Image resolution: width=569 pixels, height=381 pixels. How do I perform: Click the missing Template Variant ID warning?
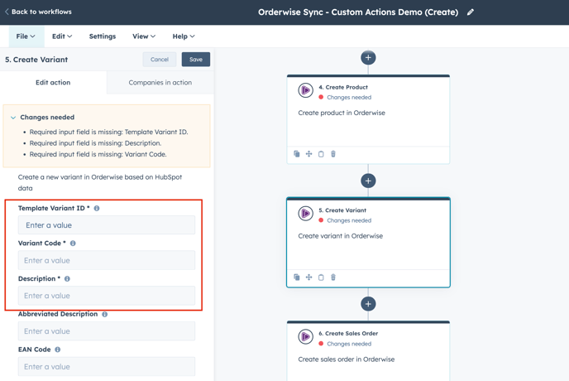(109, 132)
